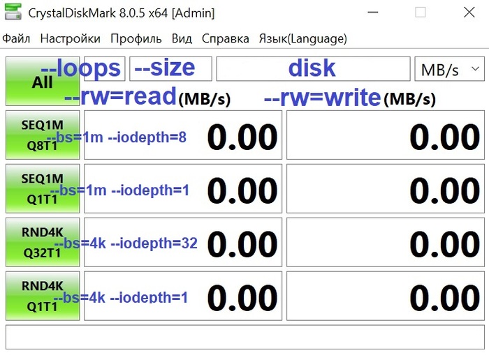Open the Профиль menu

(136, 38)
